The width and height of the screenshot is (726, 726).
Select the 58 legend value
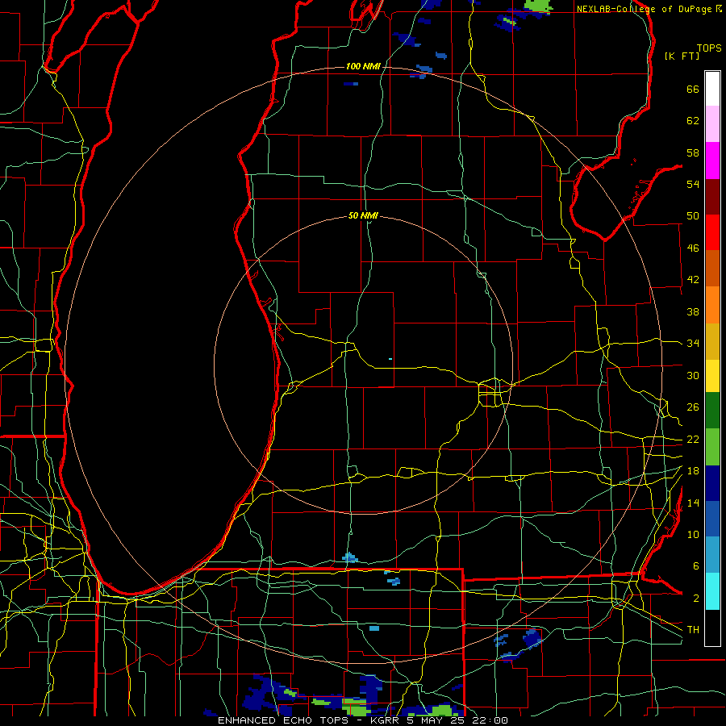point(693,152)
